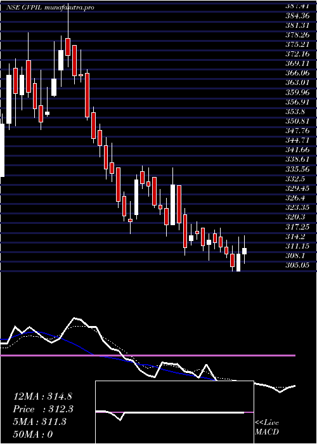Image resolution: width=317 pixels, height=444 pixels.
Task: Click the 305.05 price label
Action: [x=296, y=266]
